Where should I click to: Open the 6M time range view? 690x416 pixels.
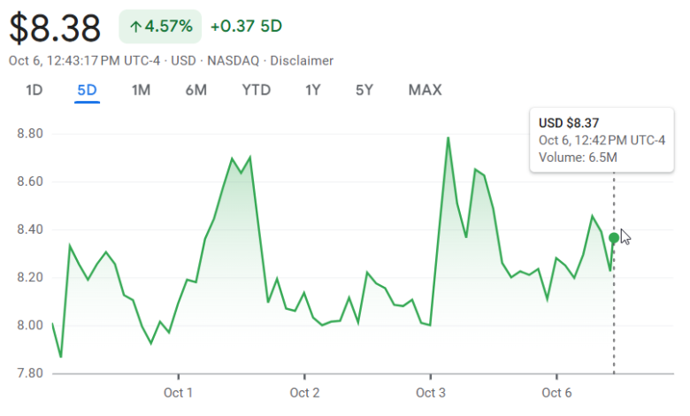tap(195, 89)
